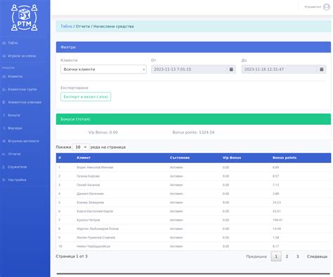Click the 198.41 bonus points cell
This screenshot has height=277, width=333.
tap(277, 220)
